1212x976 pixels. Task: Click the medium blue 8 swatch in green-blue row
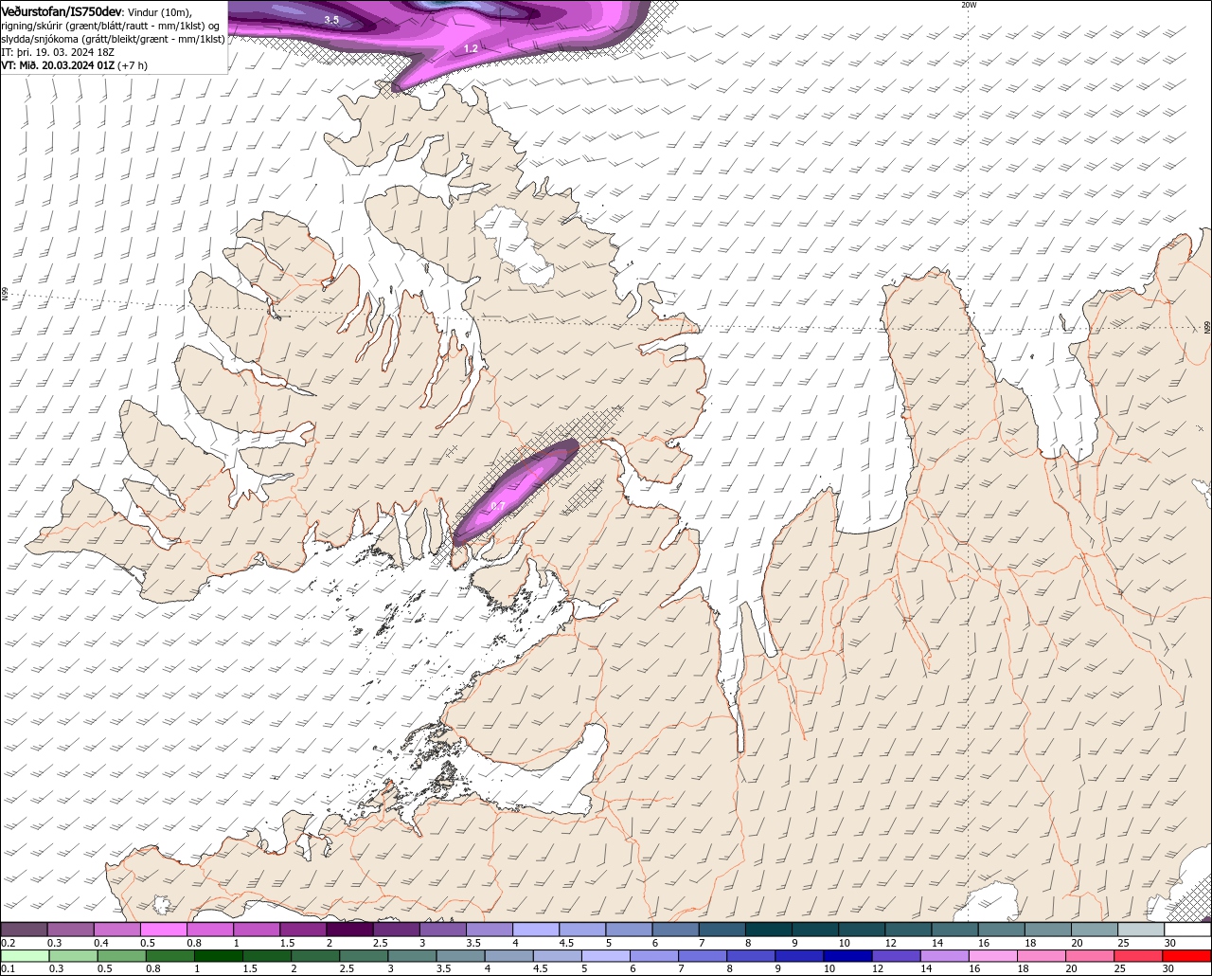pos(751,956)
